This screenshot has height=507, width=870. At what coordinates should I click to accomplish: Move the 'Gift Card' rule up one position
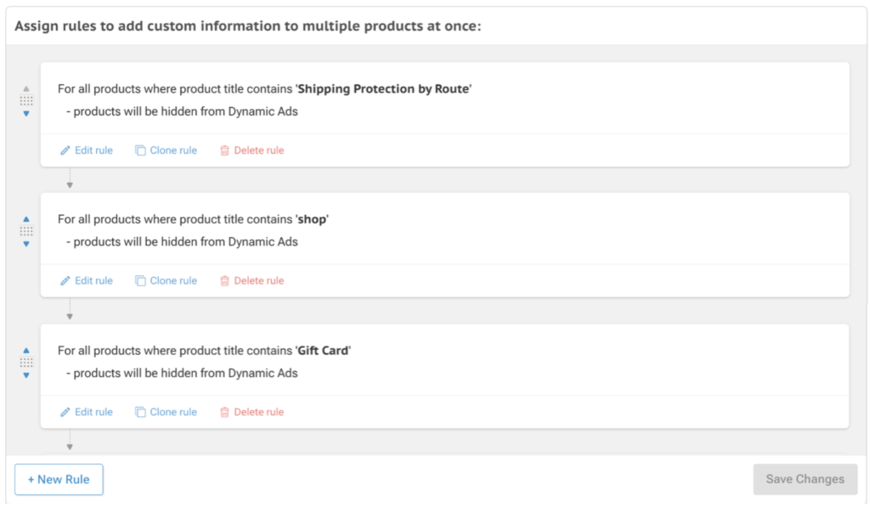pyautogui.click(x=26, y=350)
